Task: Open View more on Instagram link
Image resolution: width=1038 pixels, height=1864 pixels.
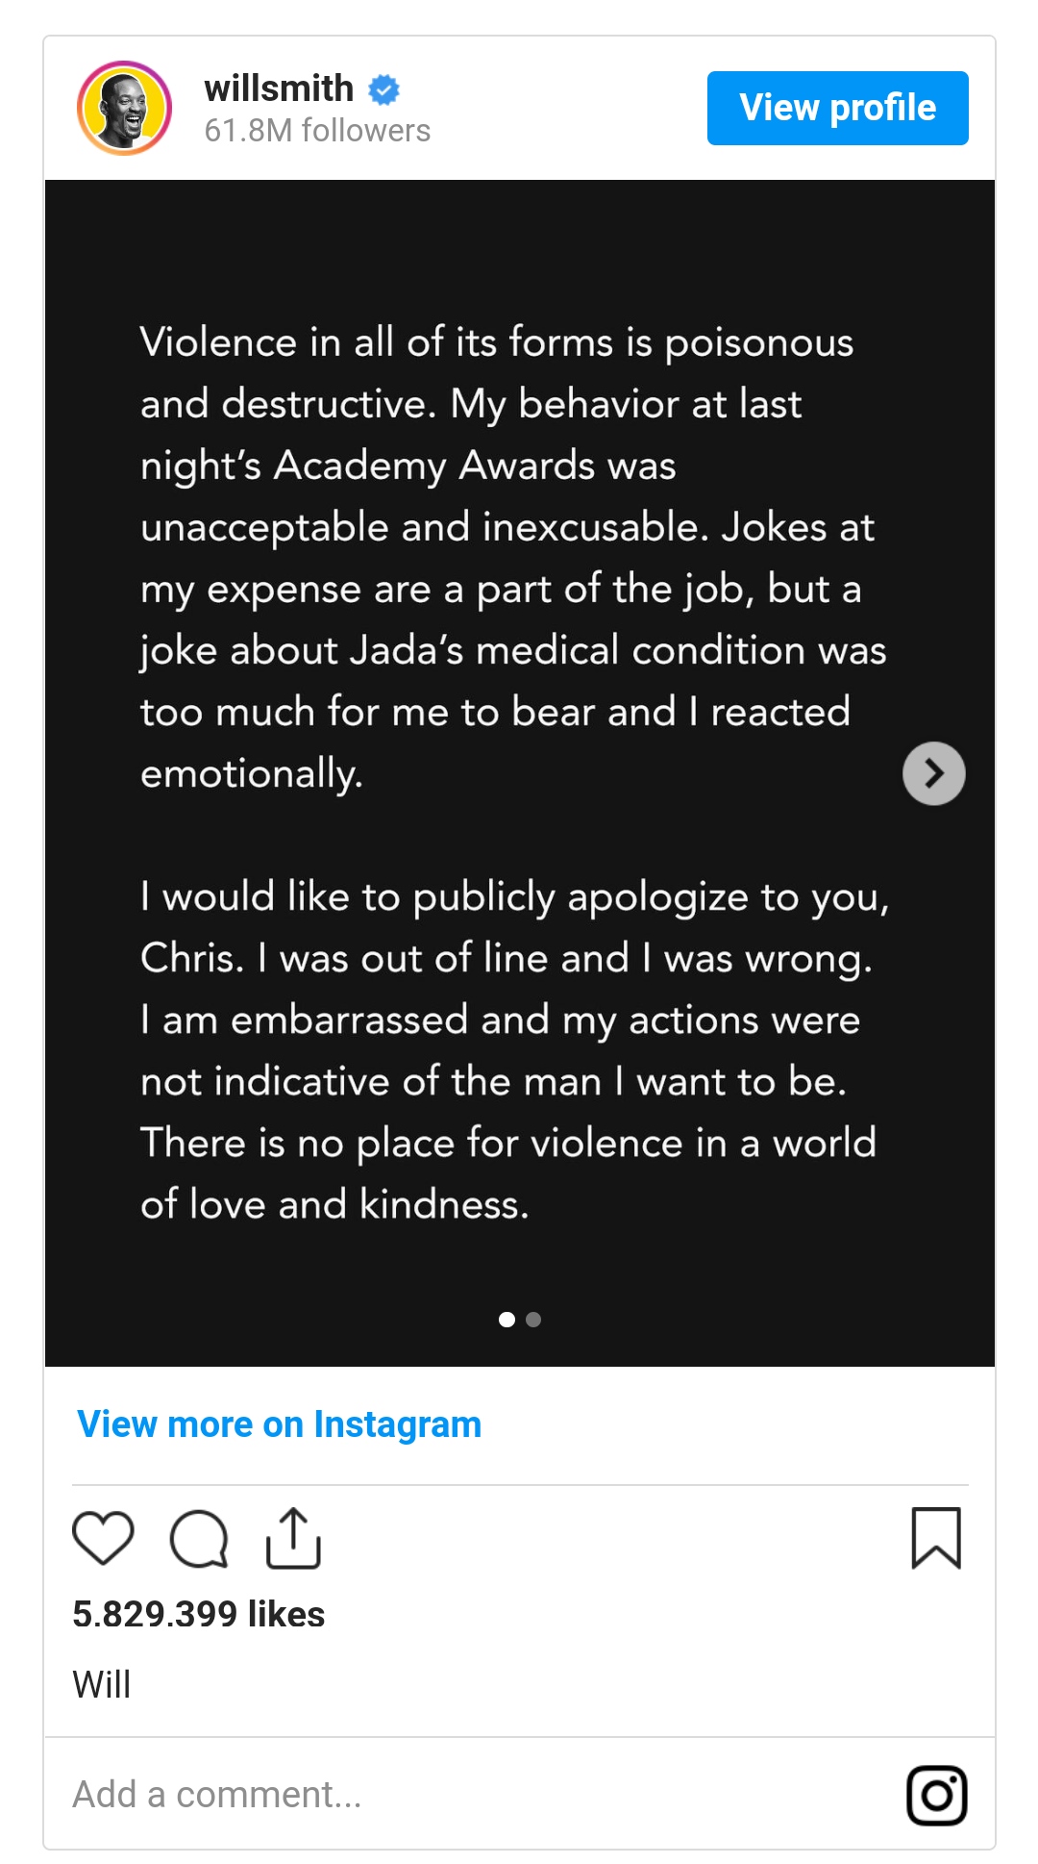Action: [280, 1424]
